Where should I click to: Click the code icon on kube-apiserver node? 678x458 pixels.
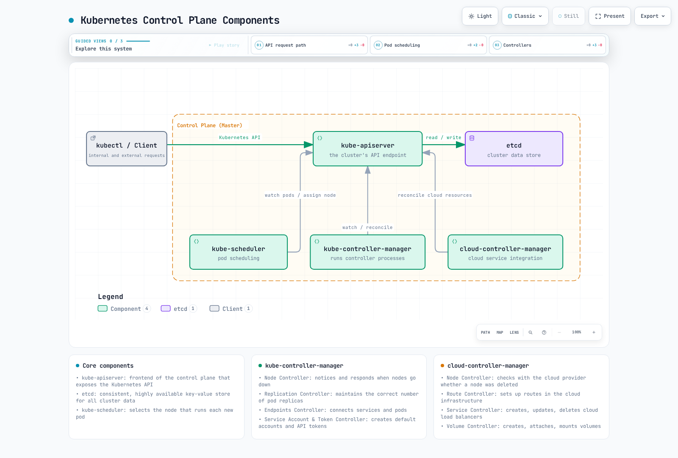(x=320, y=138)
